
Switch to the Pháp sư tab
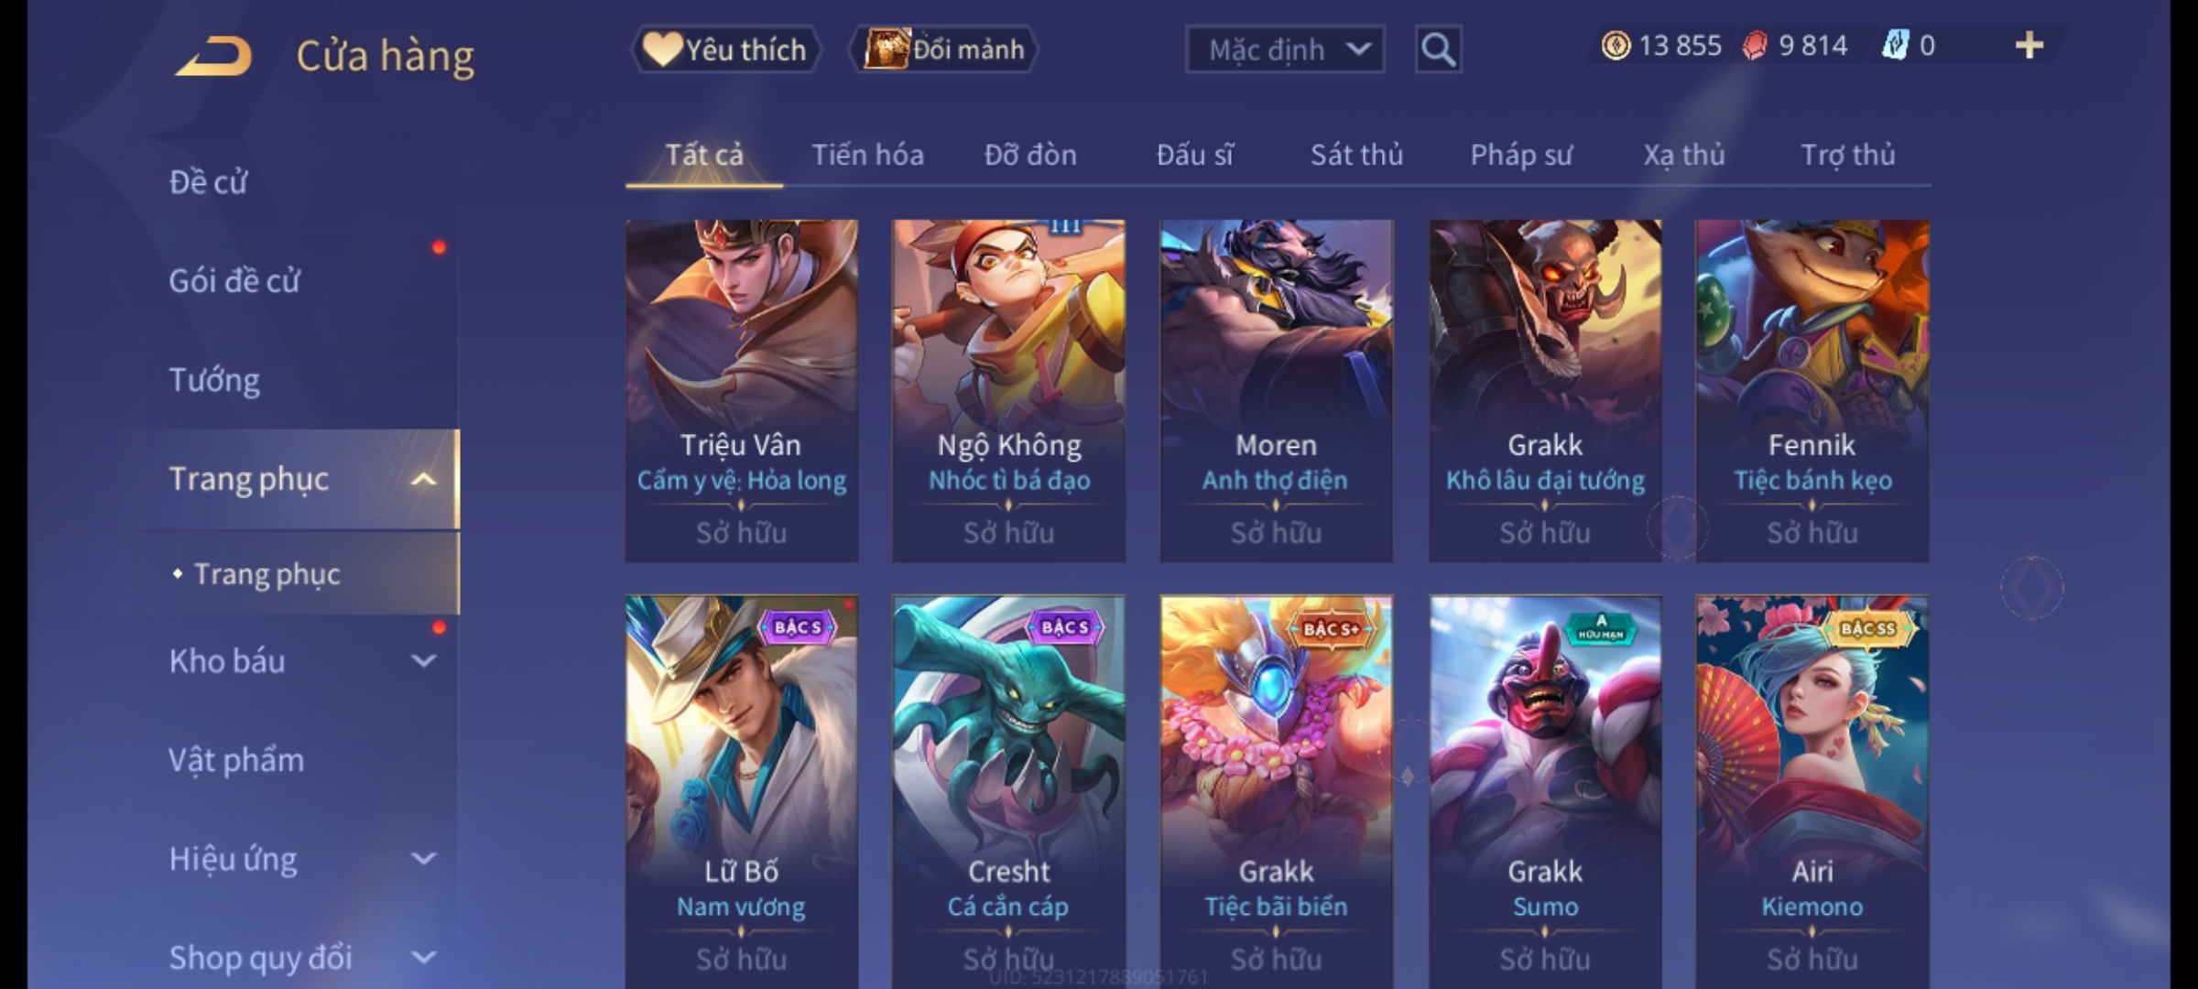click(1520, 155)
